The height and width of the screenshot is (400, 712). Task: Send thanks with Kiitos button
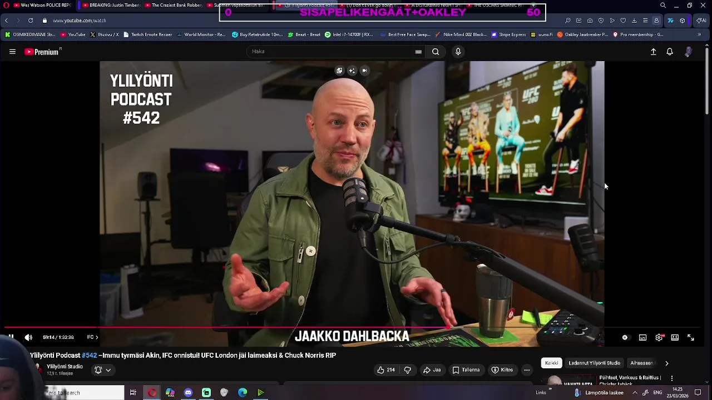click(502, 370)
